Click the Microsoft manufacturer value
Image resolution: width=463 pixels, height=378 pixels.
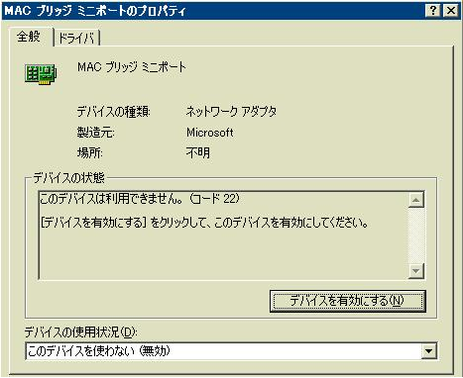(x=210, y=133)
